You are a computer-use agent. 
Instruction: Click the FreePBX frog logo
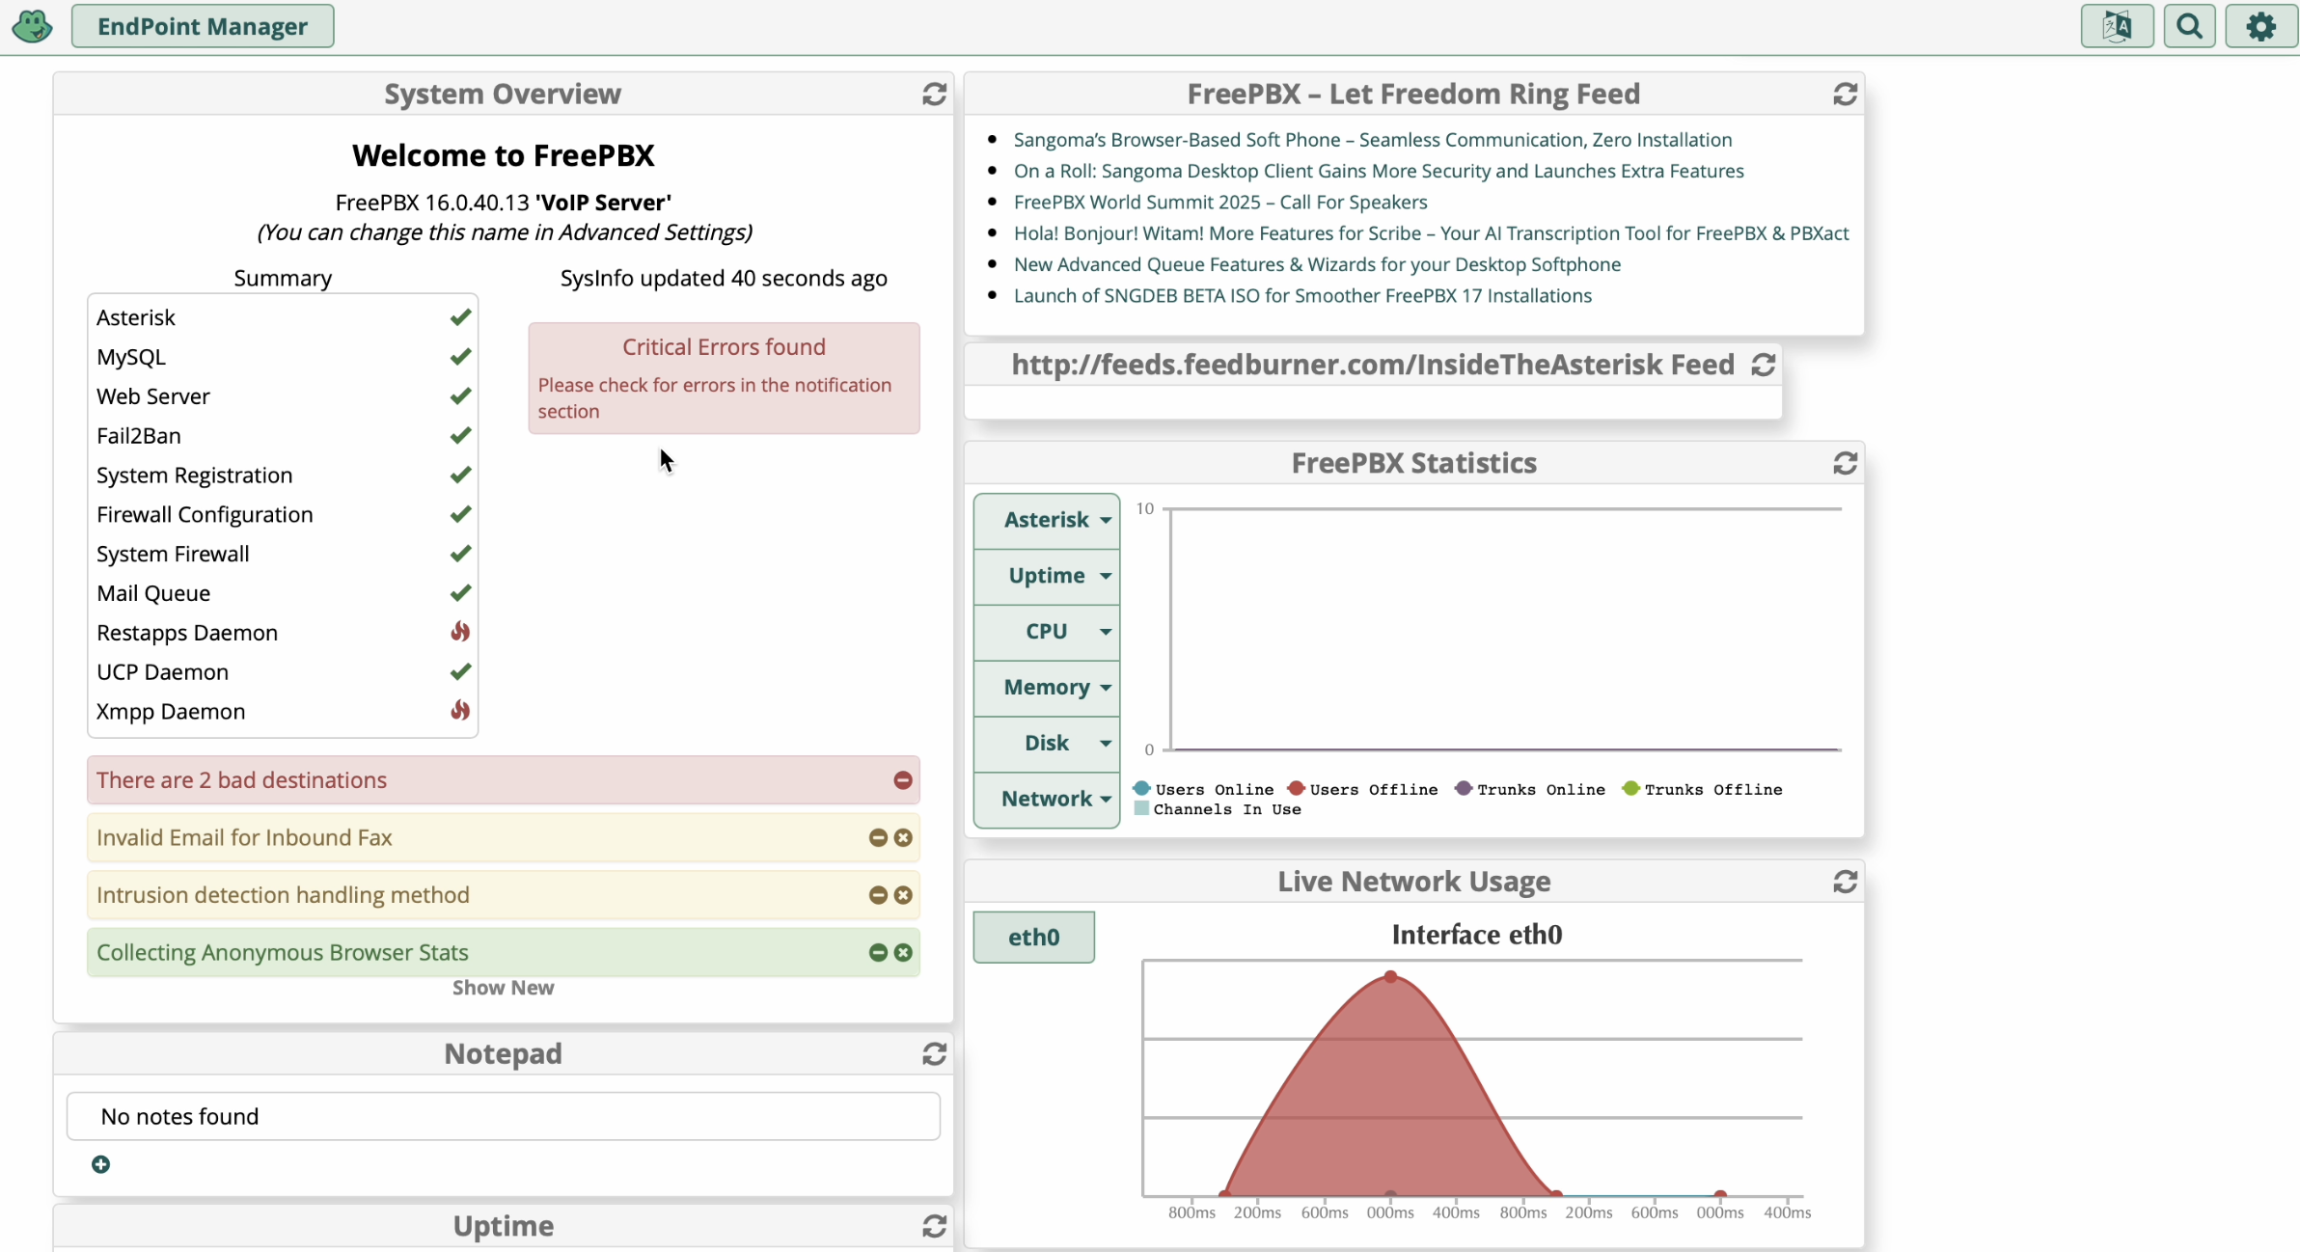coord(31,26)
